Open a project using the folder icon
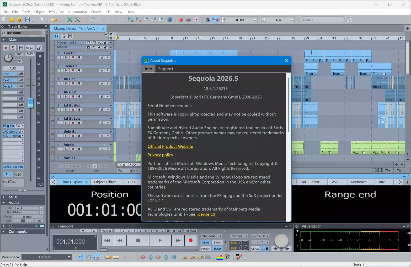The width and height of the screenshot is (411, 267). click(x=12, y=20)
